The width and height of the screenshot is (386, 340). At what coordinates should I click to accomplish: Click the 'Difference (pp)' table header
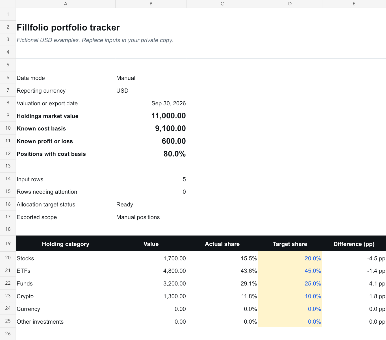[354, 244]
